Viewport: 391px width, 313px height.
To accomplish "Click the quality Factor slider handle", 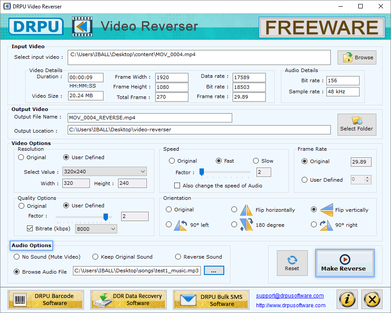I will click(106, 217).
